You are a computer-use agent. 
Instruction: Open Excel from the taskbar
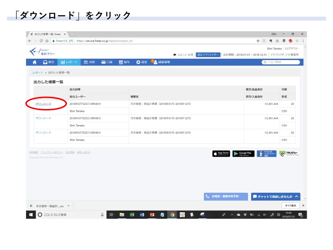132,215
